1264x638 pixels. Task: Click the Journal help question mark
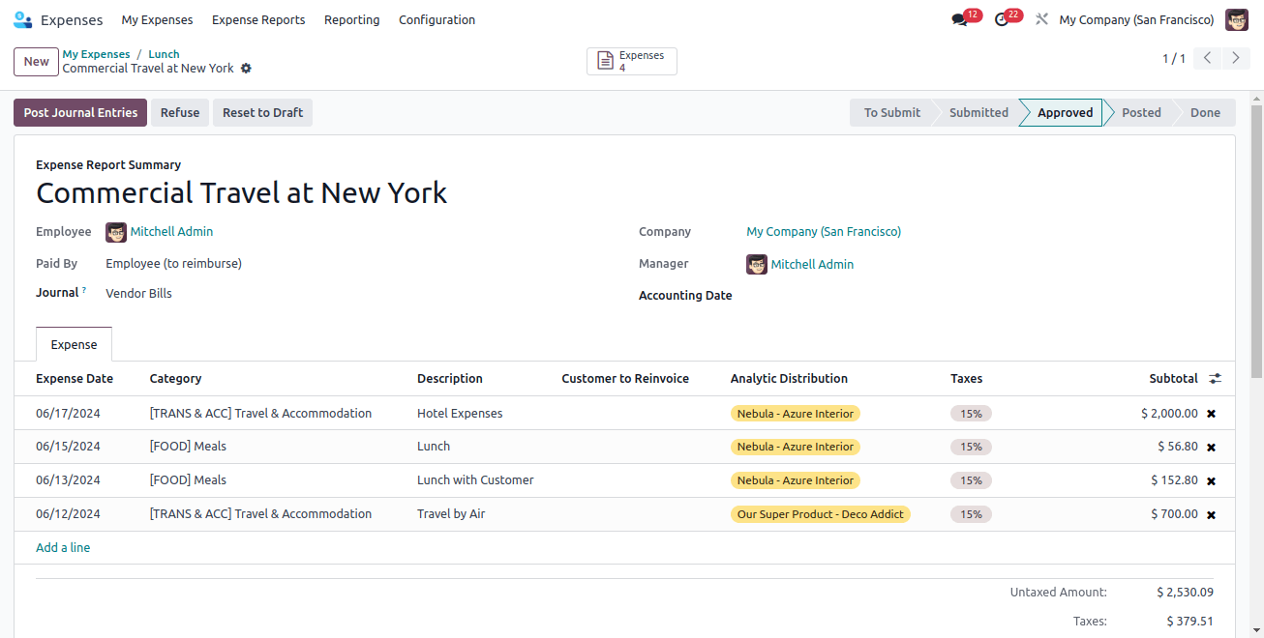pyautogui.click(x=84, y=290)
